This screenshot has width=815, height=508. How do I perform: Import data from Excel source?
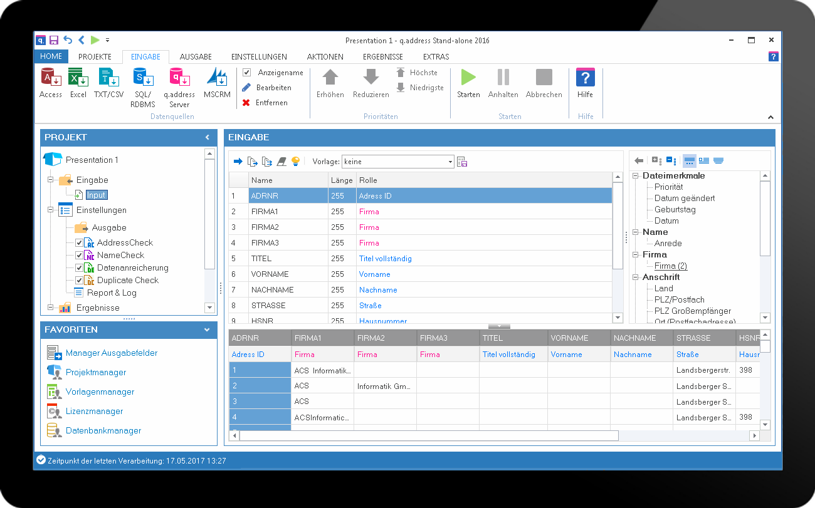point(78,83)
